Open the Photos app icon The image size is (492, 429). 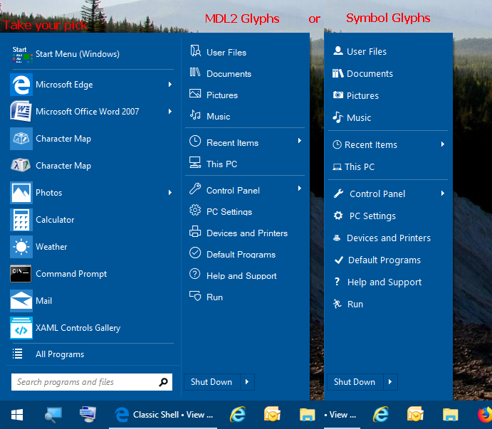point(21,193)
